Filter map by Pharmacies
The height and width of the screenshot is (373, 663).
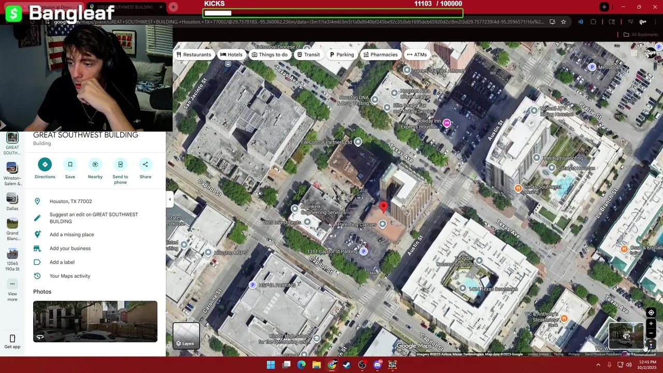coord(381,55)
